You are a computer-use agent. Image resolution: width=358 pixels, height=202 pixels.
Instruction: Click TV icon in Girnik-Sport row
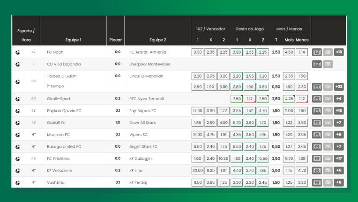click(328, 99)
